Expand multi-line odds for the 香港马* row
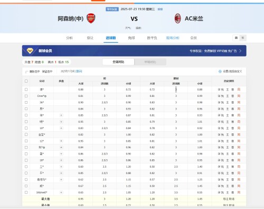The image size is (264, 209). 61,179
